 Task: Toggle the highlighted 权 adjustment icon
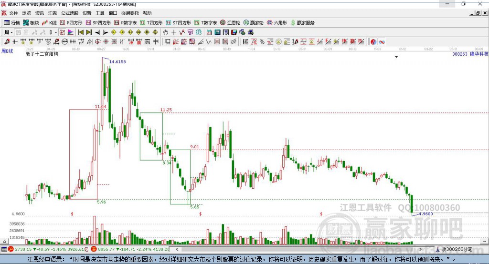point(62,32)
